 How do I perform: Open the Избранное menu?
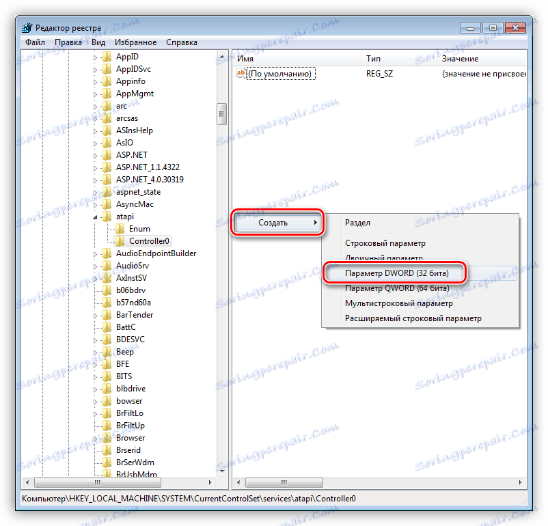135,42
